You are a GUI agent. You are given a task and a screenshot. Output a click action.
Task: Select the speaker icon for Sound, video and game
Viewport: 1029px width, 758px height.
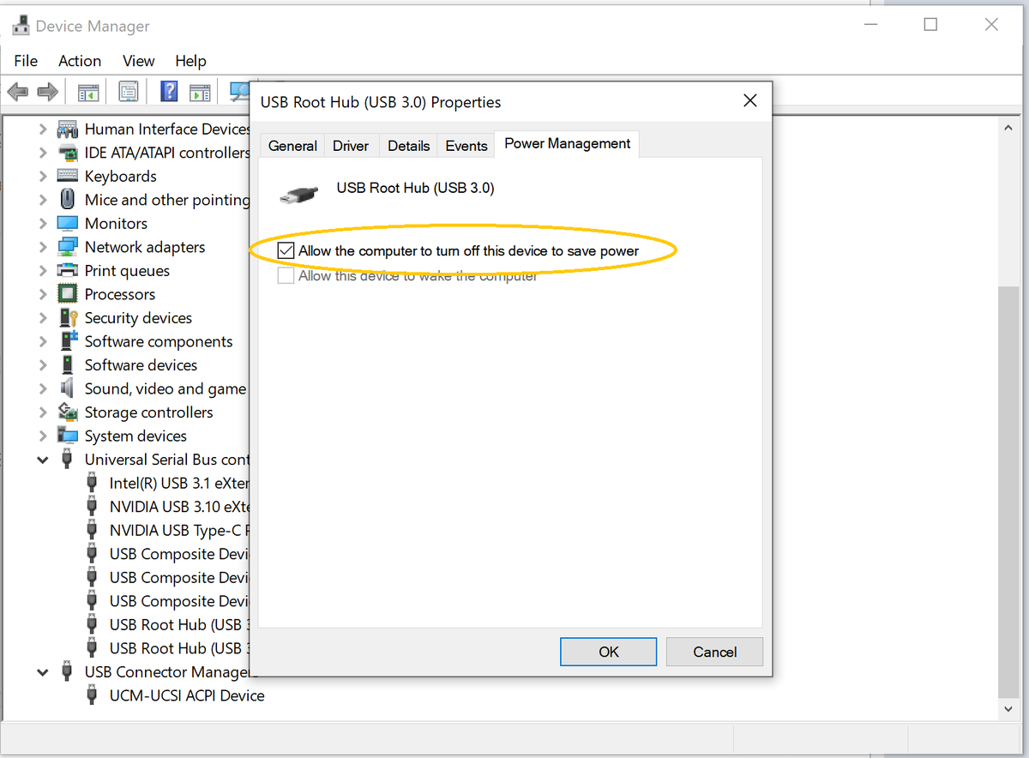tap(68, 388)
